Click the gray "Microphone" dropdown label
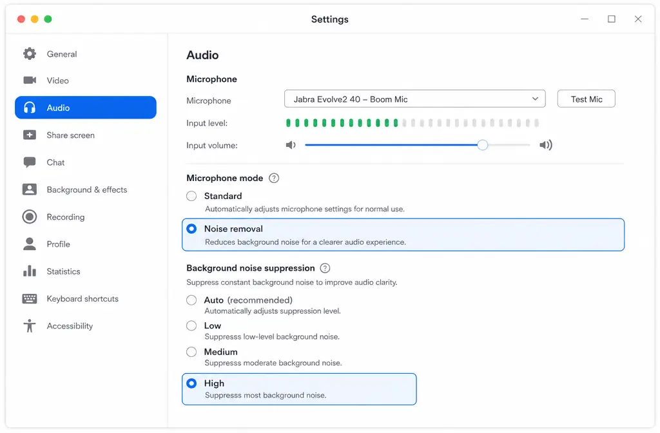Screen dimensions: 660x433 pos(209,101)
